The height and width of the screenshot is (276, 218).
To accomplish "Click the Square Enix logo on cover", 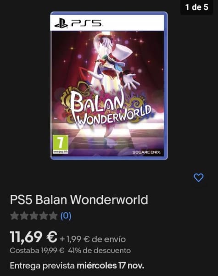I will click(146, 152).
